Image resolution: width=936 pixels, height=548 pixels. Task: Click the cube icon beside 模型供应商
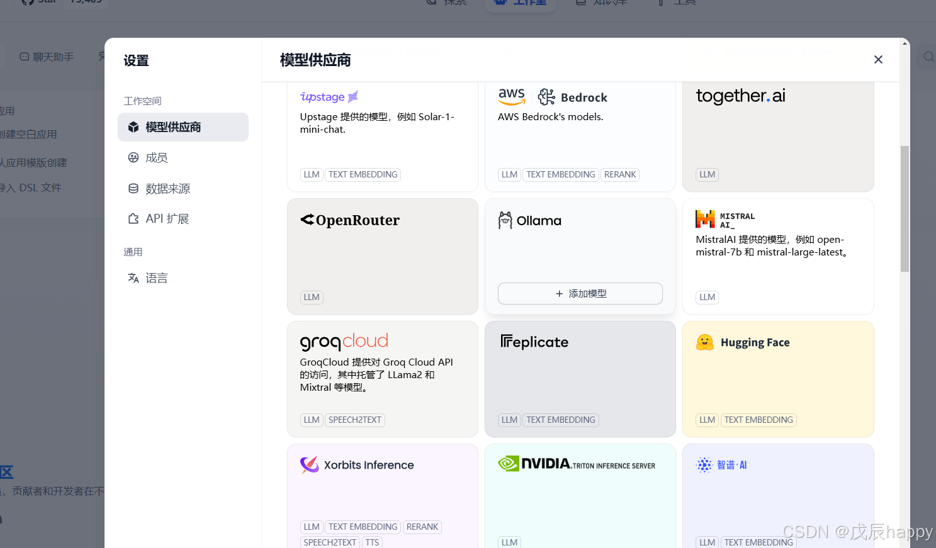pyautogui.click(x=133, y=127)
